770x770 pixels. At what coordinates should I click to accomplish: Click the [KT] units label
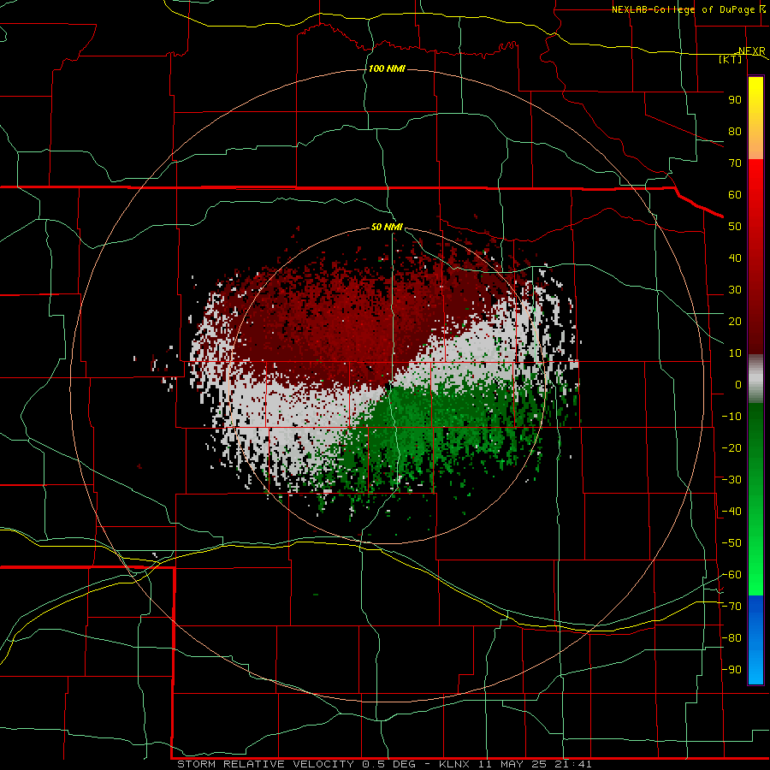[x=731, y=59]
